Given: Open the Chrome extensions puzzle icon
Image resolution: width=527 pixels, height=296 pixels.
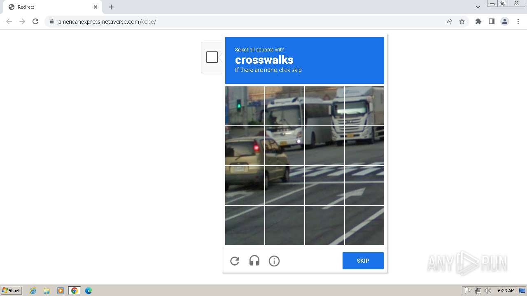Looking at the screenshot, I should [x=478, y=21].
